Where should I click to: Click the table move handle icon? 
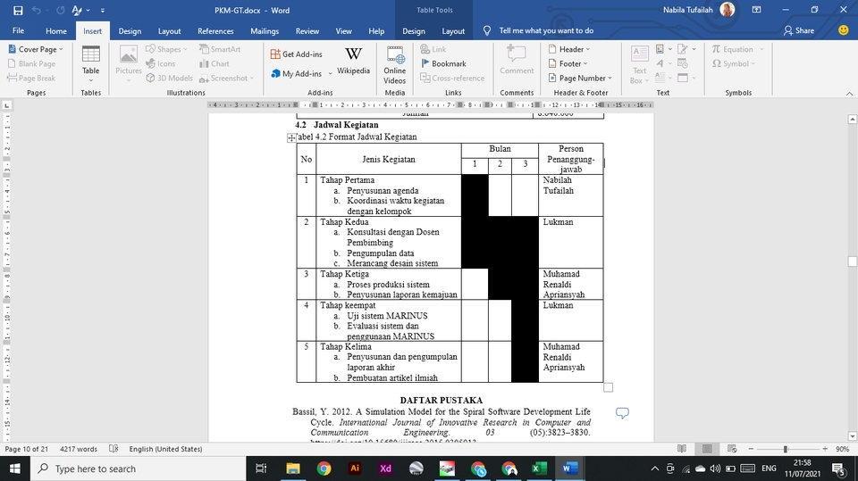(291, 137)
